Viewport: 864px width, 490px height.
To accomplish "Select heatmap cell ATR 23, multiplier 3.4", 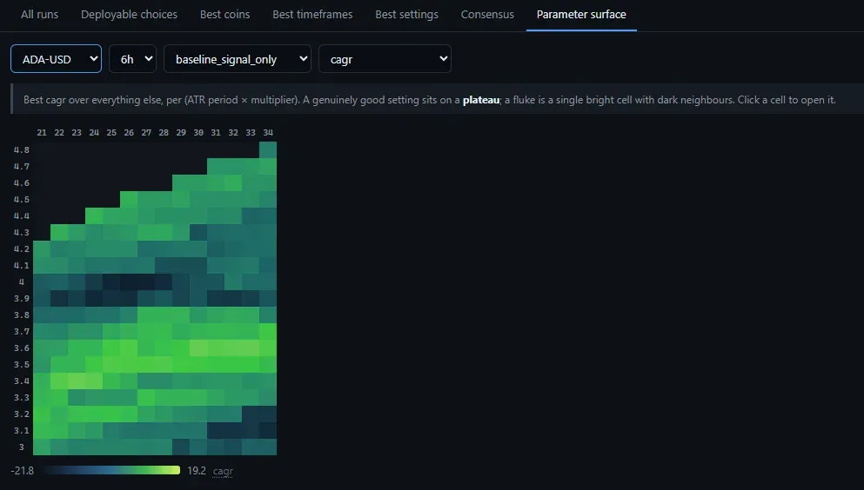I will [77, 381].
